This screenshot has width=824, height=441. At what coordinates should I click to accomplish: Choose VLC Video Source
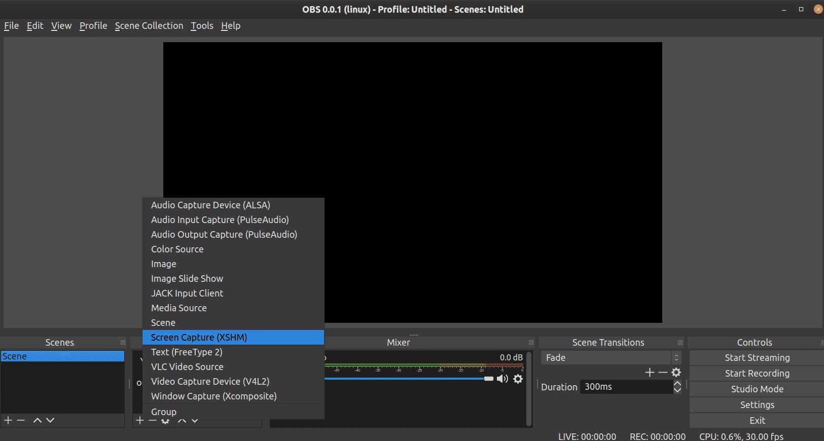pos(233,366)
